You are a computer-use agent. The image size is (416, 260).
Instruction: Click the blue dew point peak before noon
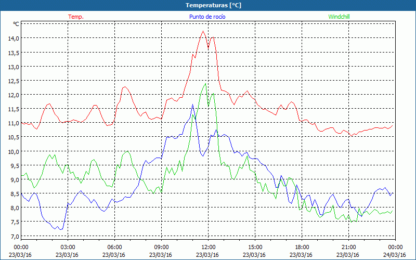click(192, 105)
